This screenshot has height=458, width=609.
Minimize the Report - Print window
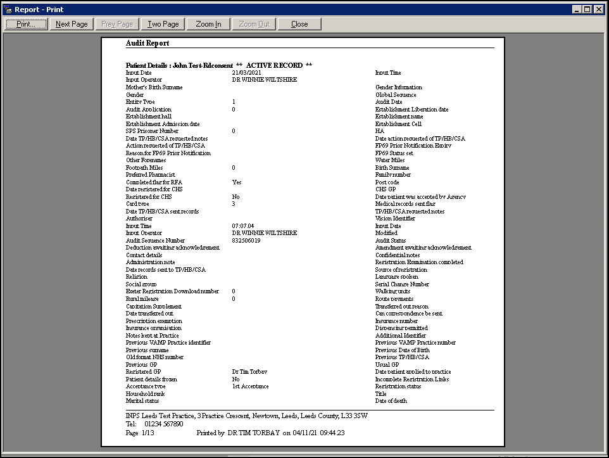(x=577, y=9)
